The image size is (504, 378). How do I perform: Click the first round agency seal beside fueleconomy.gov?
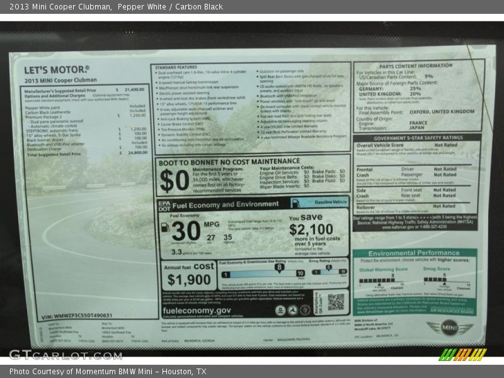pyautogui.click(x=280, y=310)
